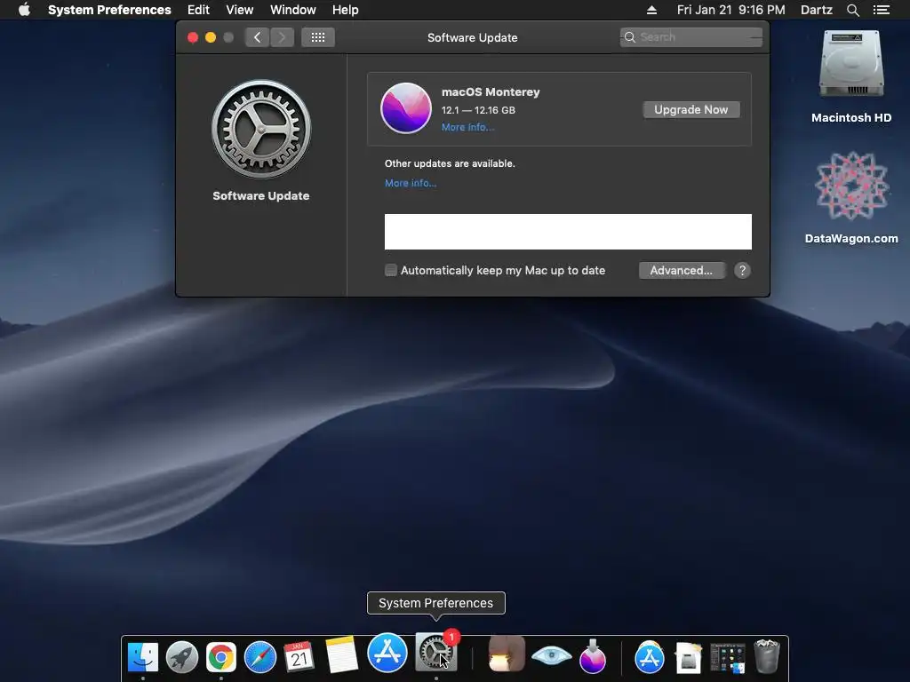The width and height of the screenshot is (910, 682).
Task: Open the Trash in the Dock
Action: point(767,656)
